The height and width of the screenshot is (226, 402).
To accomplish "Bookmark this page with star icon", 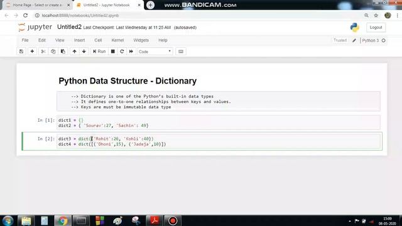I will [x=376, y=15].
